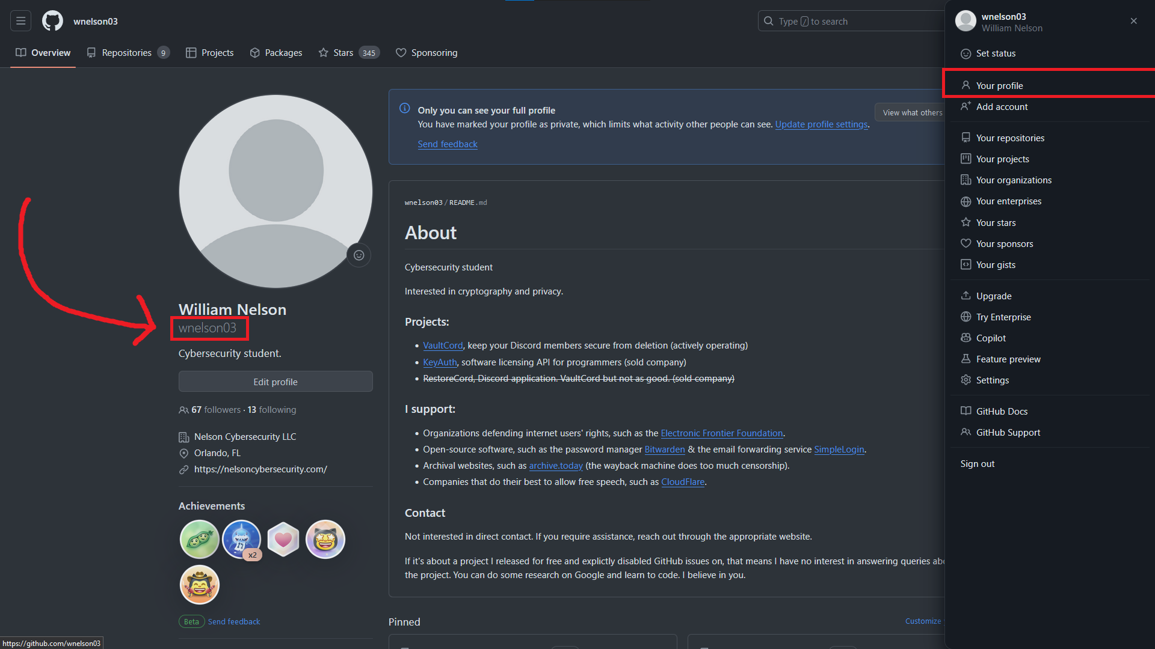The height and width of the screenshot is (649, 1155).
Task: Click Send feedback link in banner
Action: point(448,144)
